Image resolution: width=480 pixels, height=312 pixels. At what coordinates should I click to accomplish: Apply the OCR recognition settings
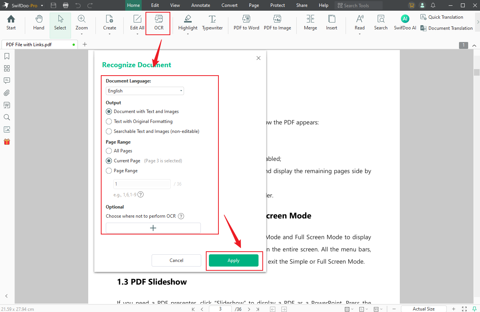(x=234, y=260)
